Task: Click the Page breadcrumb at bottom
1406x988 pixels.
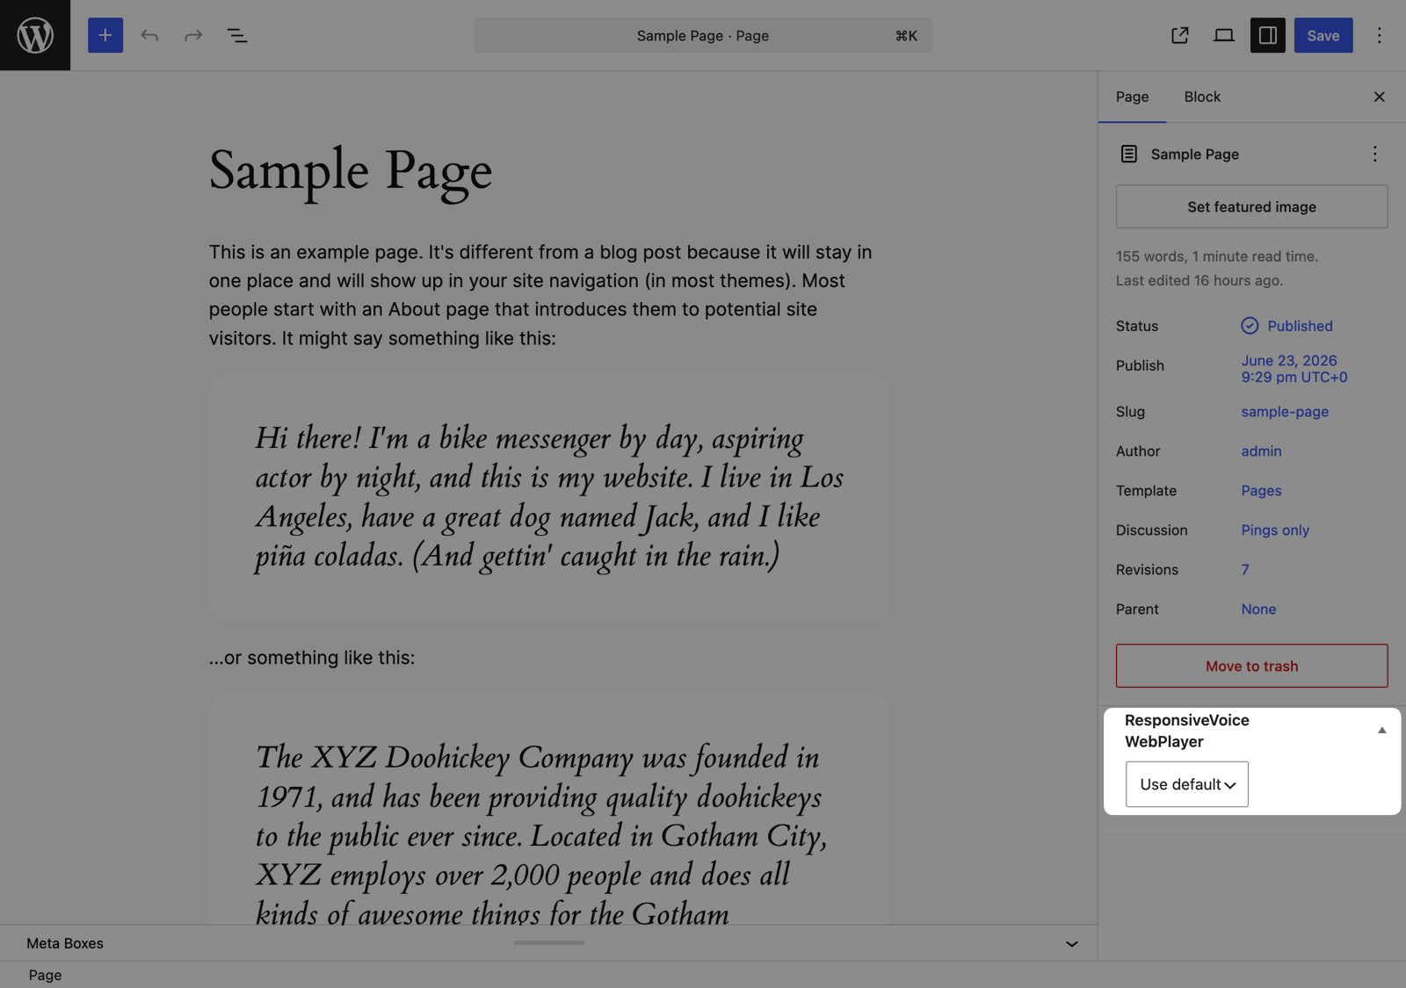Action: tap(45, 975)
